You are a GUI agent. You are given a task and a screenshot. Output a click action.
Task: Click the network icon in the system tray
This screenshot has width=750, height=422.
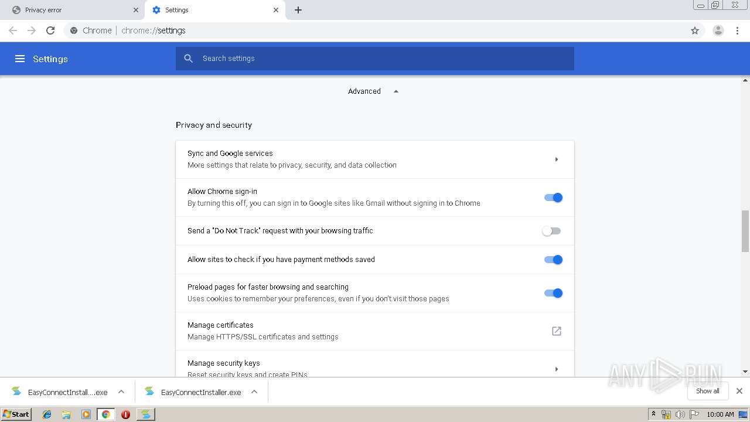click(666, 414)
